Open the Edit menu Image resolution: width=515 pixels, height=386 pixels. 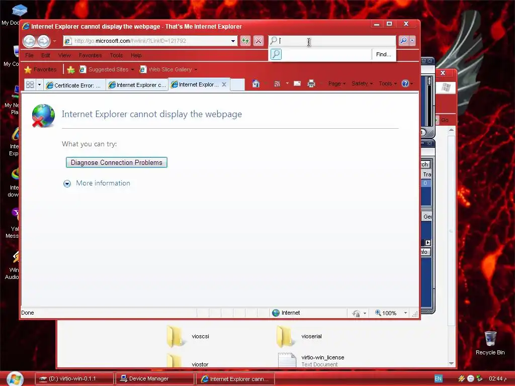(46, 55)
